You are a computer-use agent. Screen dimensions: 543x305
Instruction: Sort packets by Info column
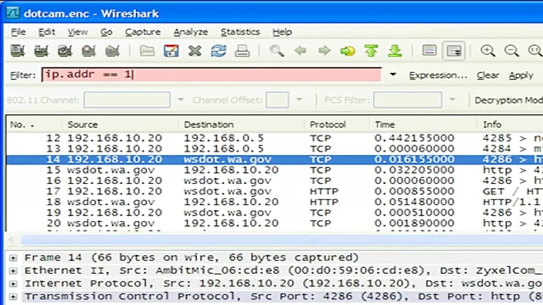511,125
